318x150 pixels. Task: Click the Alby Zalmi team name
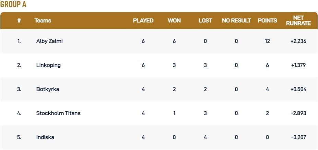click(x=49, y=41)
